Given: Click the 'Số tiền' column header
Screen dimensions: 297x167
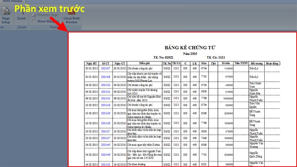Looking at the screenshot, I should 226,63.
